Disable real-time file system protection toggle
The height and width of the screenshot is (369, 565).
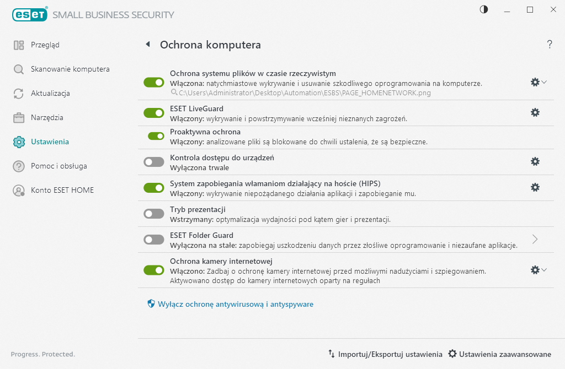point(154,82)
